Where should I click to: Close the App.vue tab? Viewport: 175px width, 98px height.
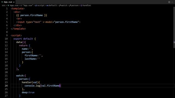(x=14, y=2)
